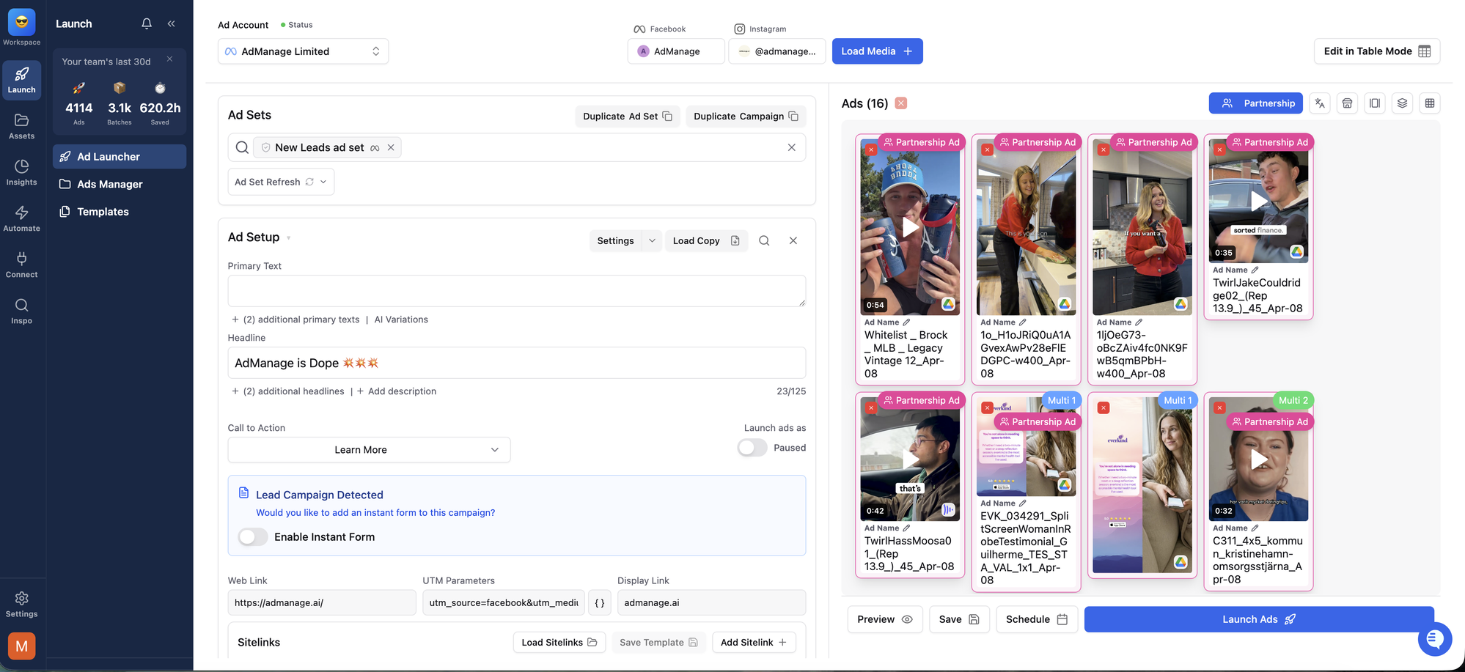Open the Ad Account AdManage Limited selector
This screenshot has width=1465, height=672.
pyautogui.click(x=303, y=51)
